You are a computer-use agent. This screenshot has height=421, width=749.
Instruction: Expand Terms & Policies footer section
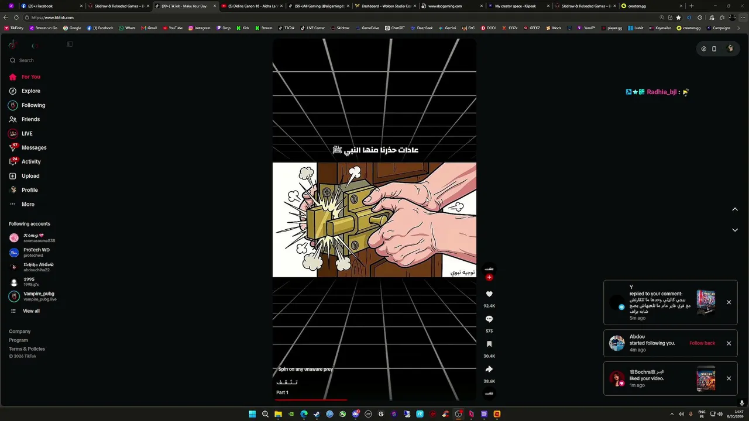[27, 349]
